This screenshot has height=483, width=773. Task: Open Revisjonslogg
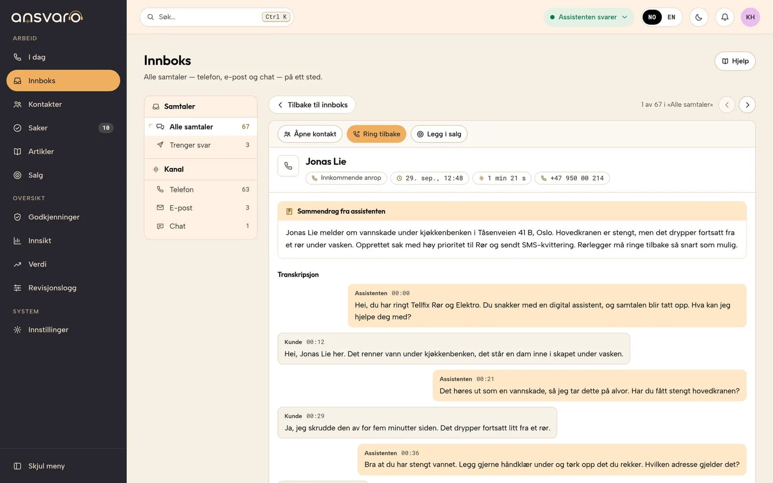[x=63, y=288]
